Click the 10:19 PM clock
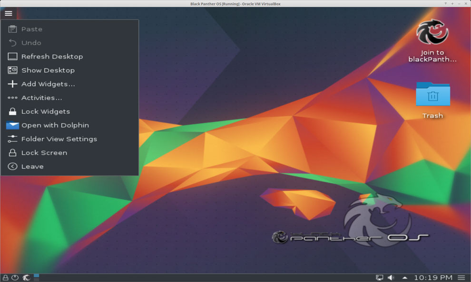Screen dimensions: 471x282 433,278
